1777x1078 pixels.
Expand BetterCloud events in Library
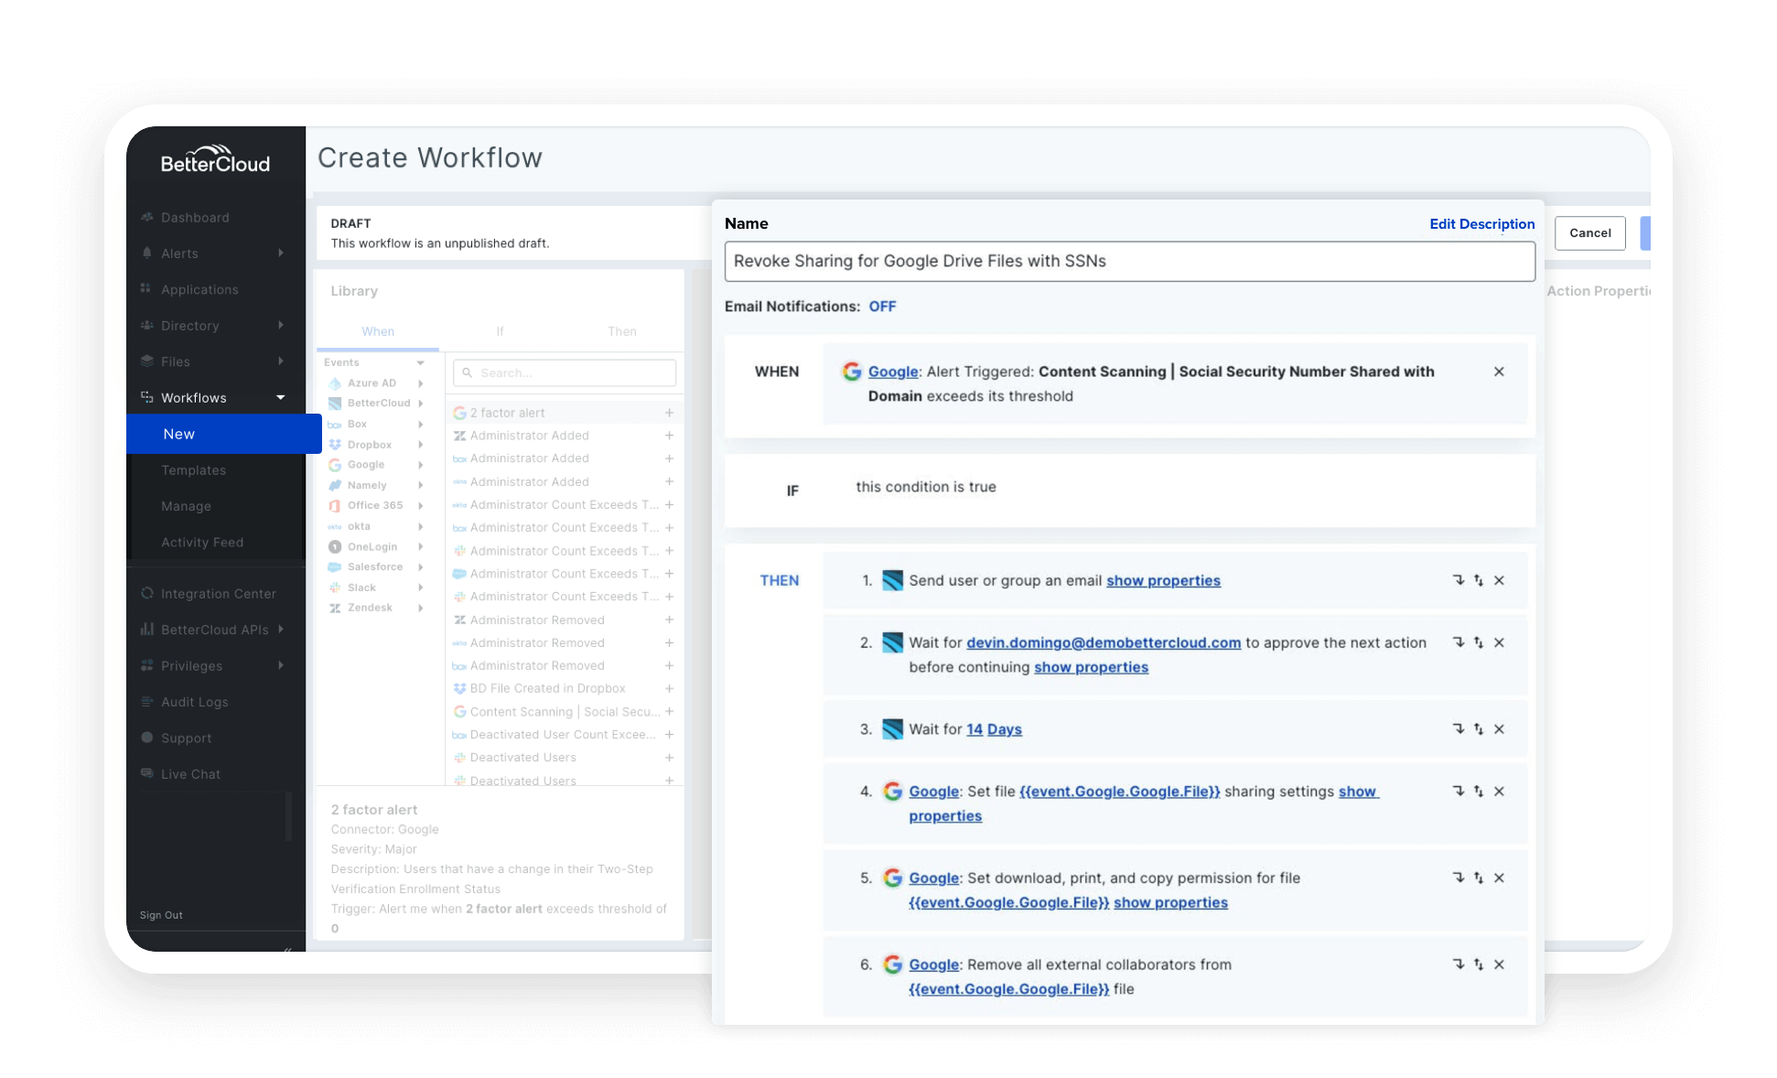[x=420, y=404]
